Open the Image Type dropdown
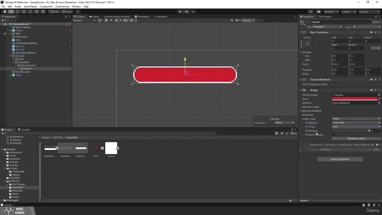Screen dimensions: 382x215 [356, 119]
